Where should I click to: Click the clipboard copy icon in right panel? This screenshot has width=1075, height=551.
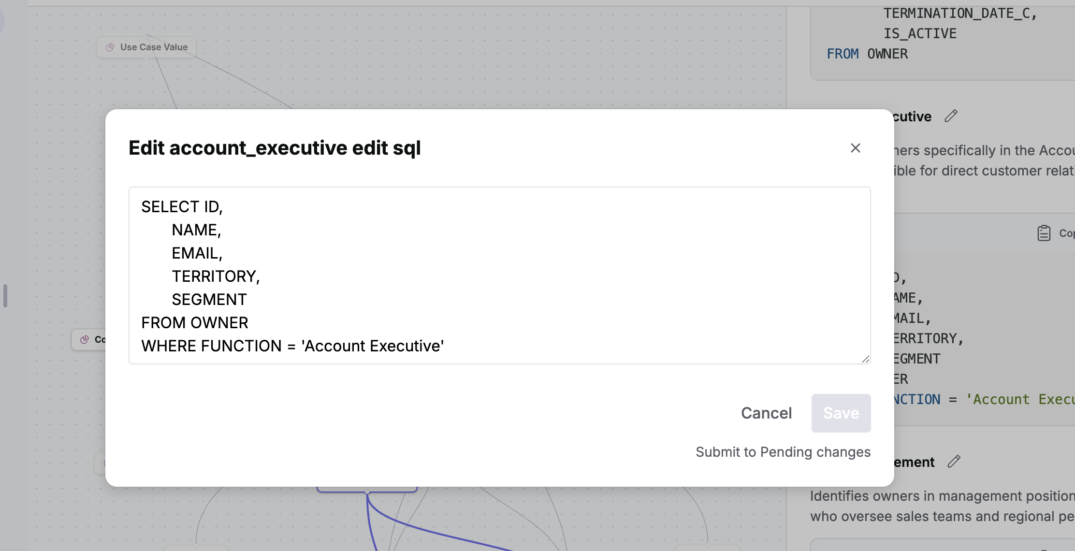tap(1044, 233)
